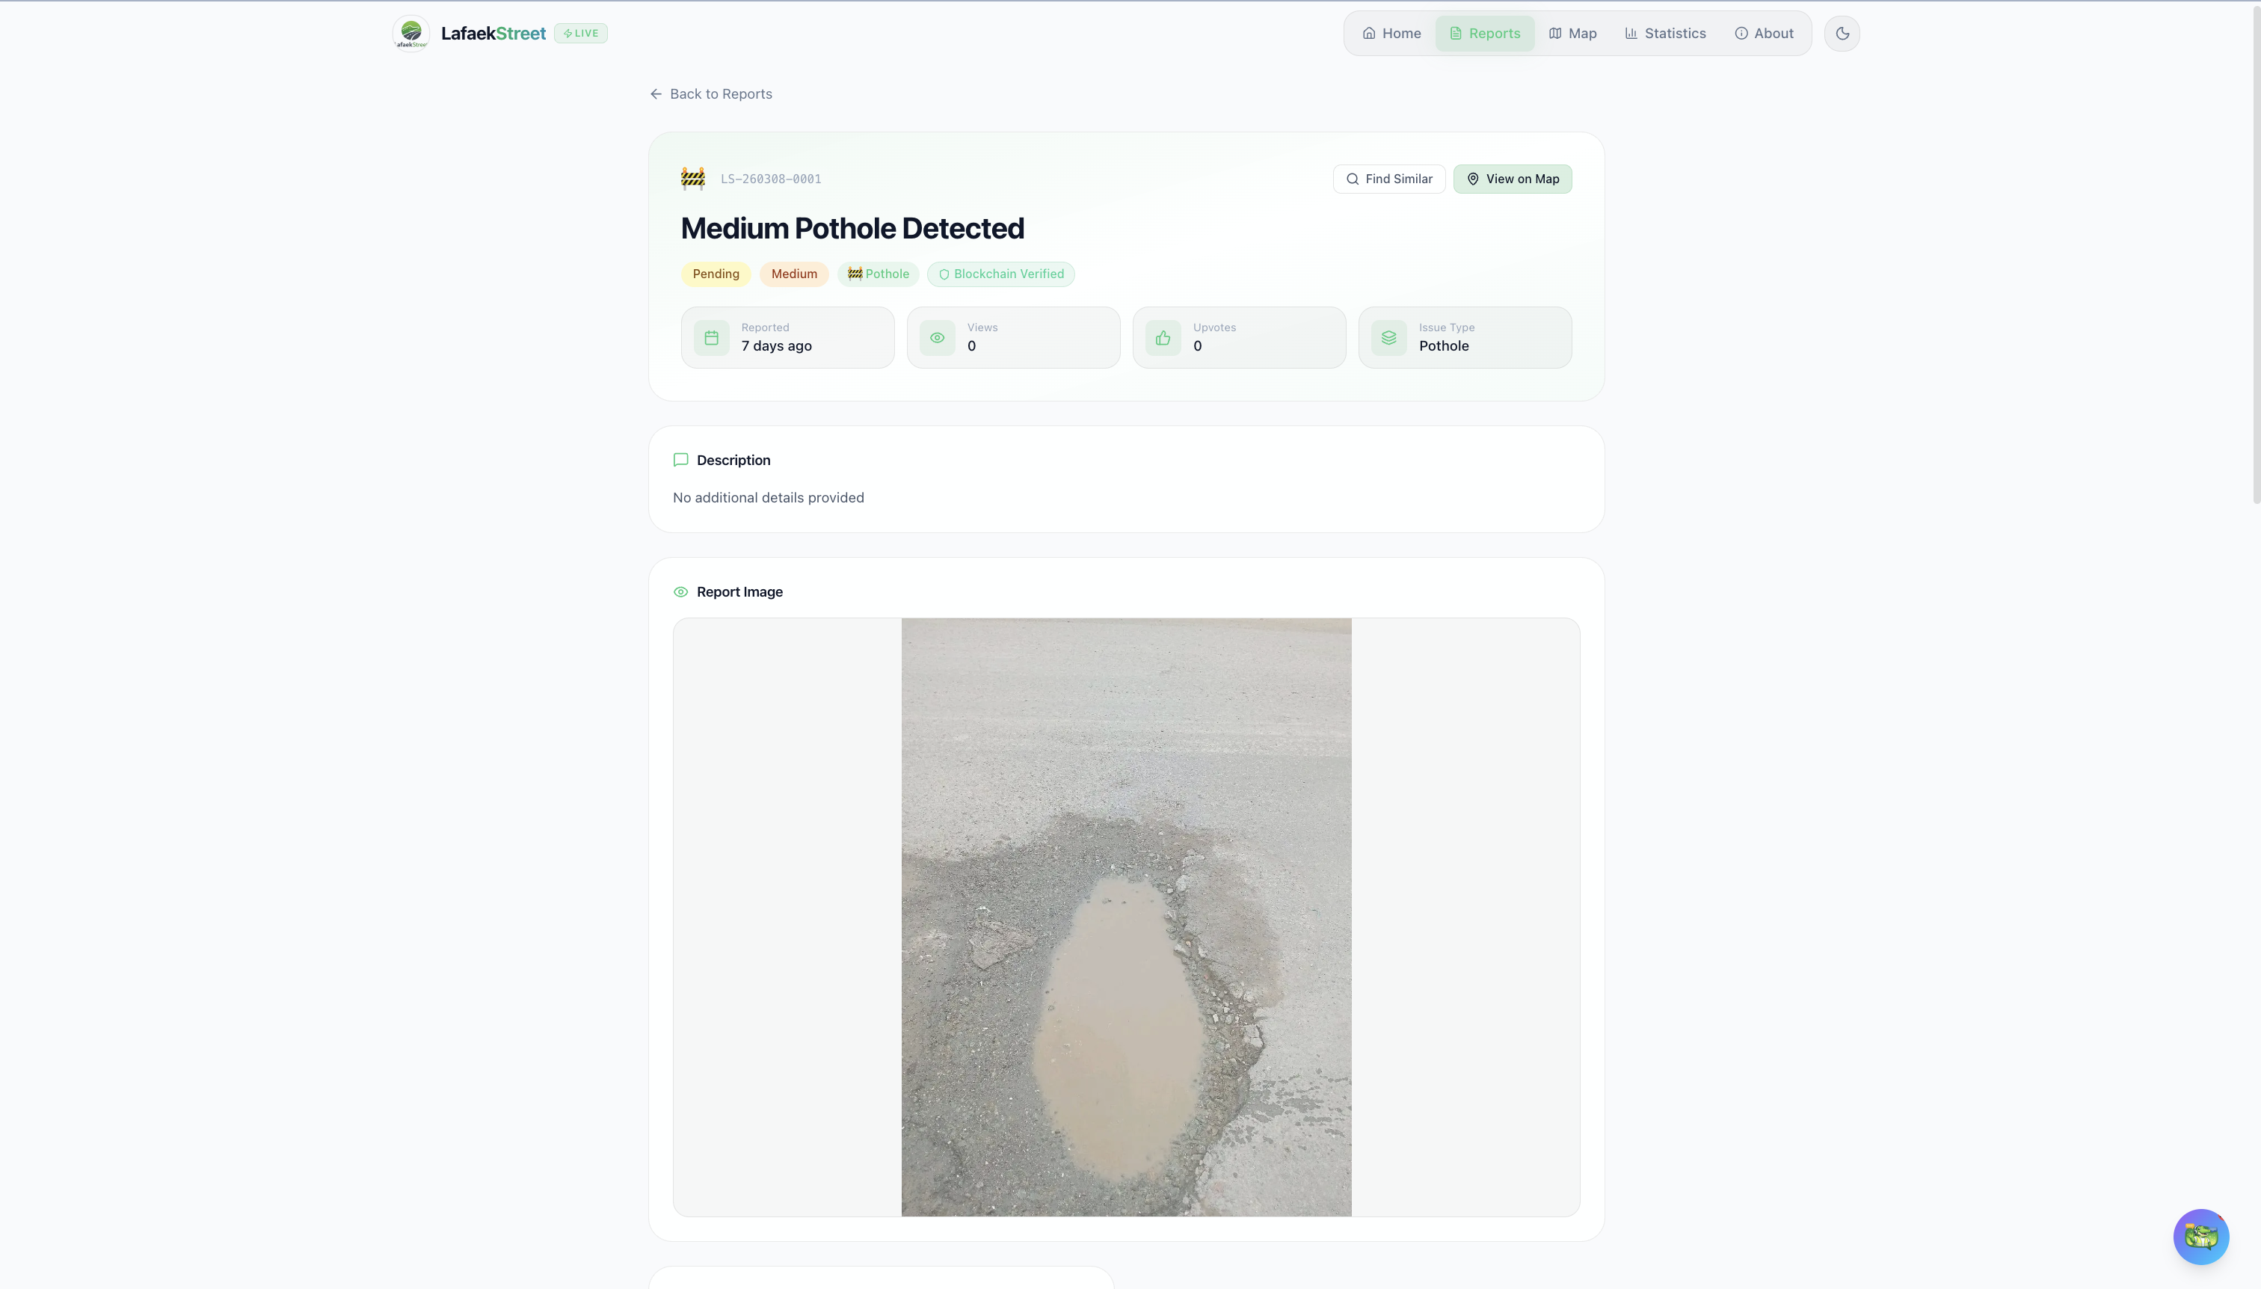
Task: Navigate to the About page
Action: point(1764,34)
